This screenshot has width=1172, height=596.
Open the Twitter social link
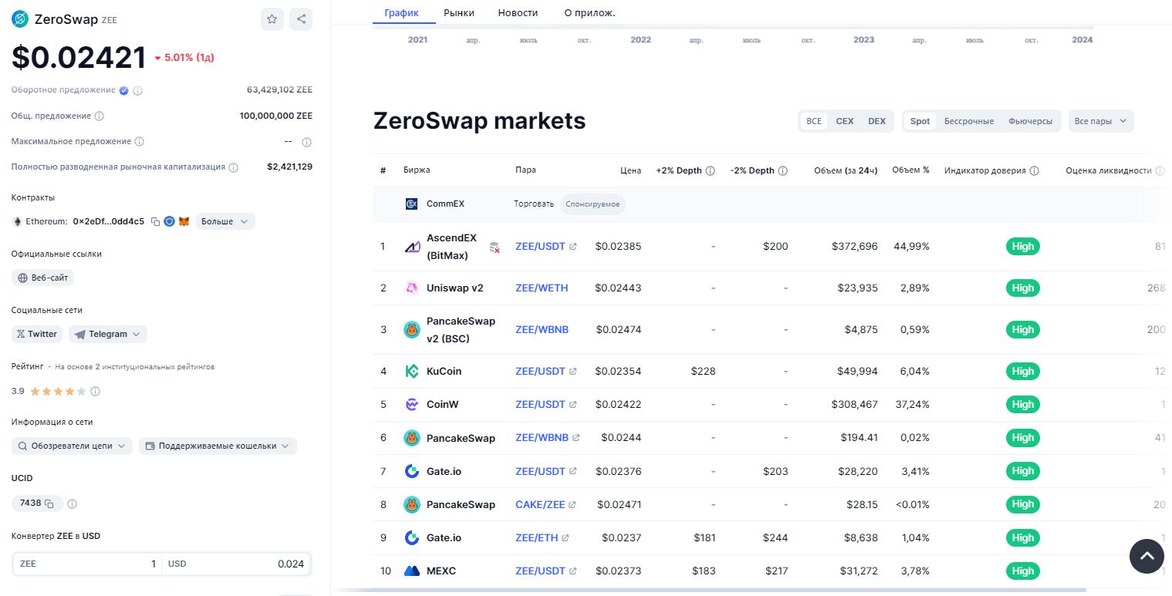37,334
